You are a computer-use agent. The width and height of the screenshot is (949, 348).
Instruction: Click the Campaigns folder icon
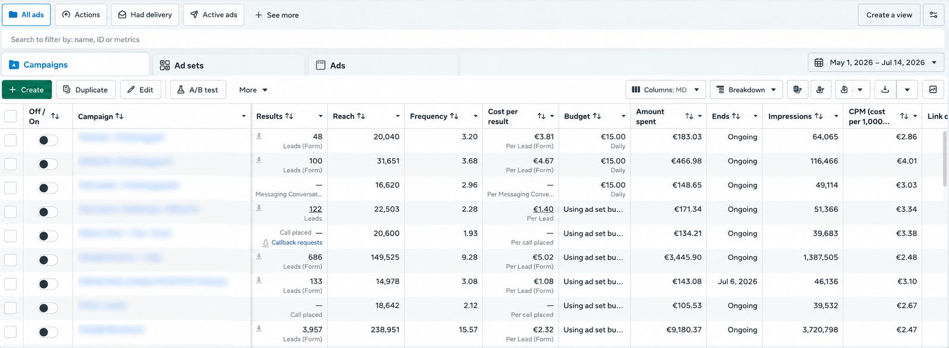[14, 65]
